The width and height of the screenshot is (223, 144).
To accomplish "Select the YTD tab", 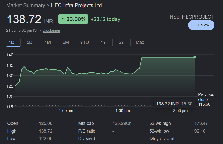I will pos(84,42).
